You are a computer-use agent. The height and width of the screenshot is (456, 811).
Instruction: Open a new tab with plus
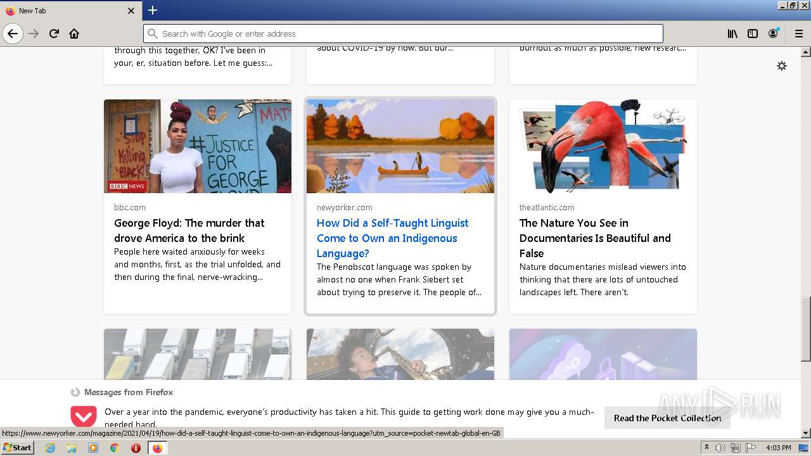click(153, 10)
